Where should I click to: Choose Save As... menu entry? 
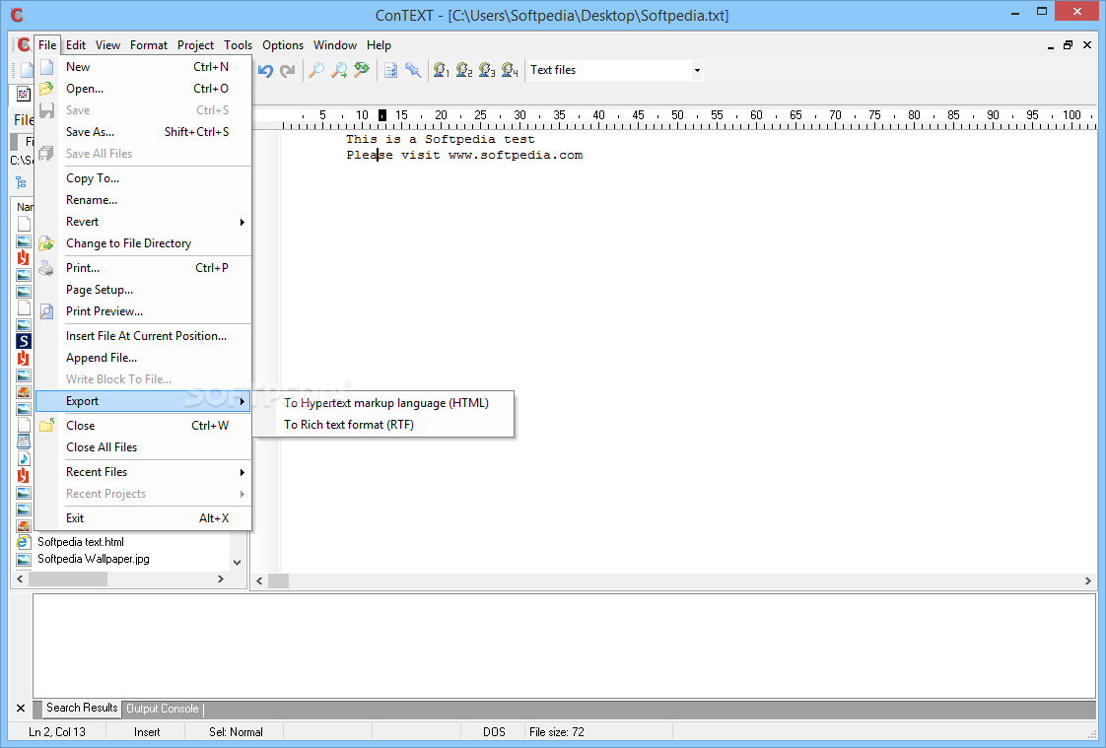[x=144, y=132]
